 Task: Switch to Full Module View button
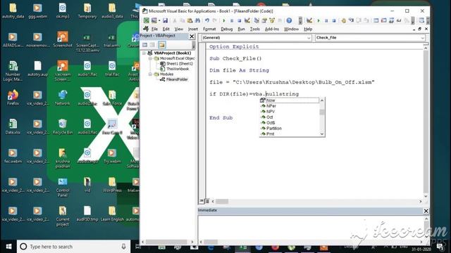click(206, 201)
